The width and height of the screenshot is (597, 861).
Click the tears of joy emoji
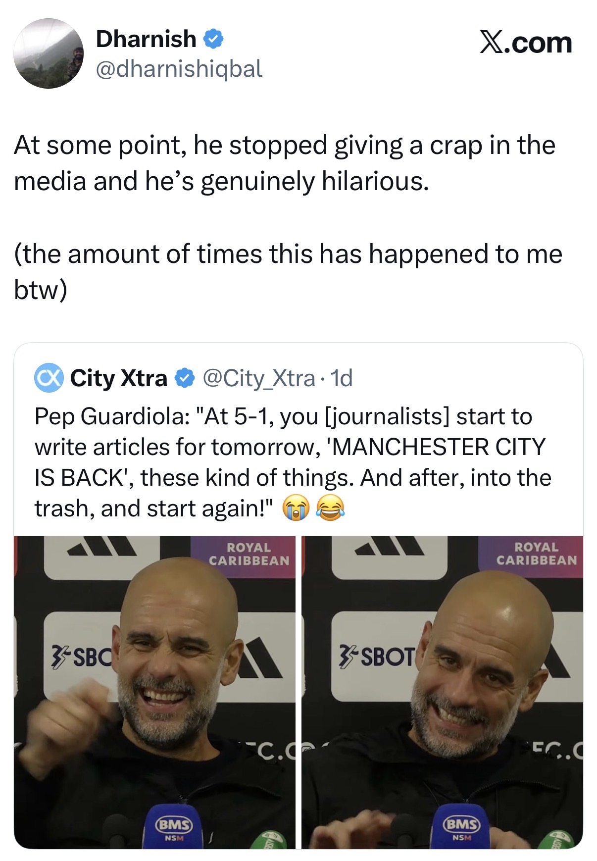(330, 508)
